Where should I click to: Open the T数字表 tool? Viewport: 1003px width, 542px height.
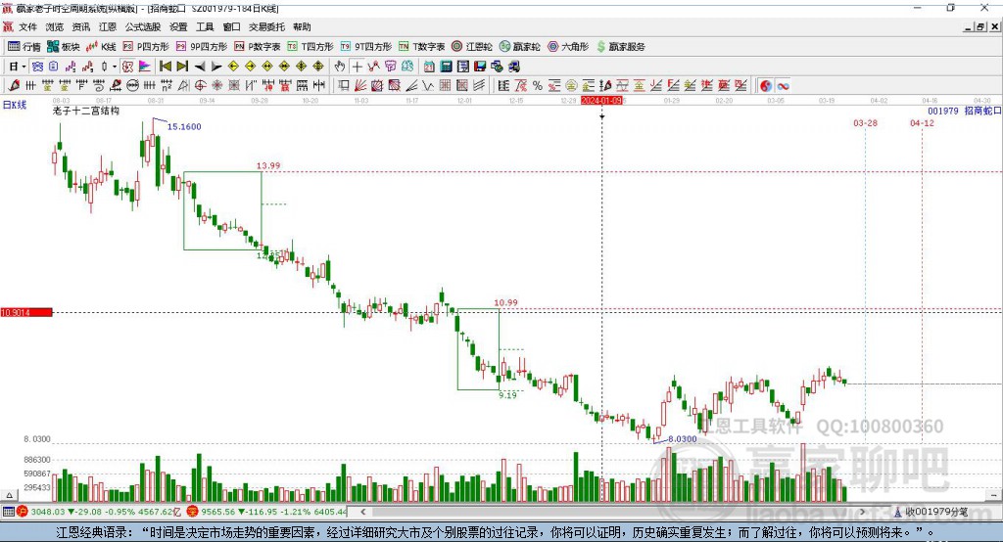coord(421,47)
